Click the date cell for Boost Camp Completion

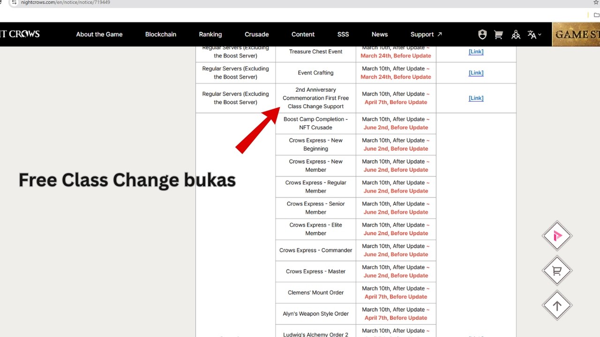(x=396, y=123)
